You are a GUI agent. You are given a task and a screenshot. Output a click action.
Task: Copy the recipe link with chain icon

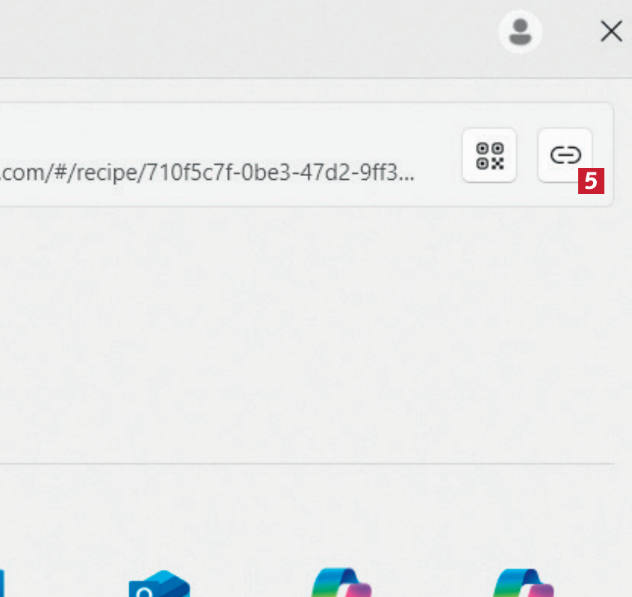(565, 155)
